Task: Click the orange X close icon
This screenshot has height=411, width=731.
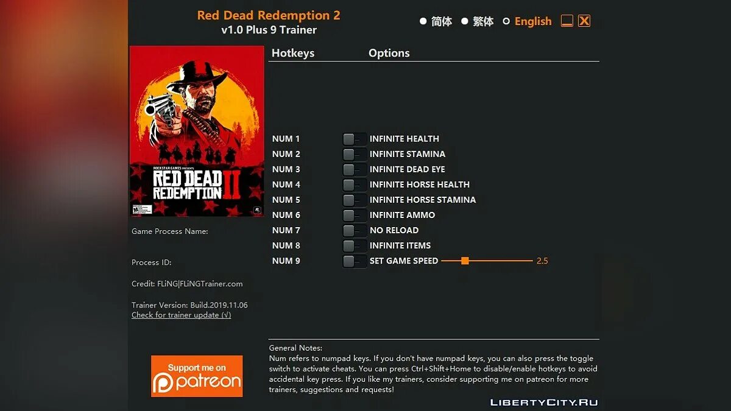Action: point(584,21)
